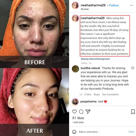Save post with the bookmark icon
The width and height of the screenshot is (136, 136).
pos(133,112)
